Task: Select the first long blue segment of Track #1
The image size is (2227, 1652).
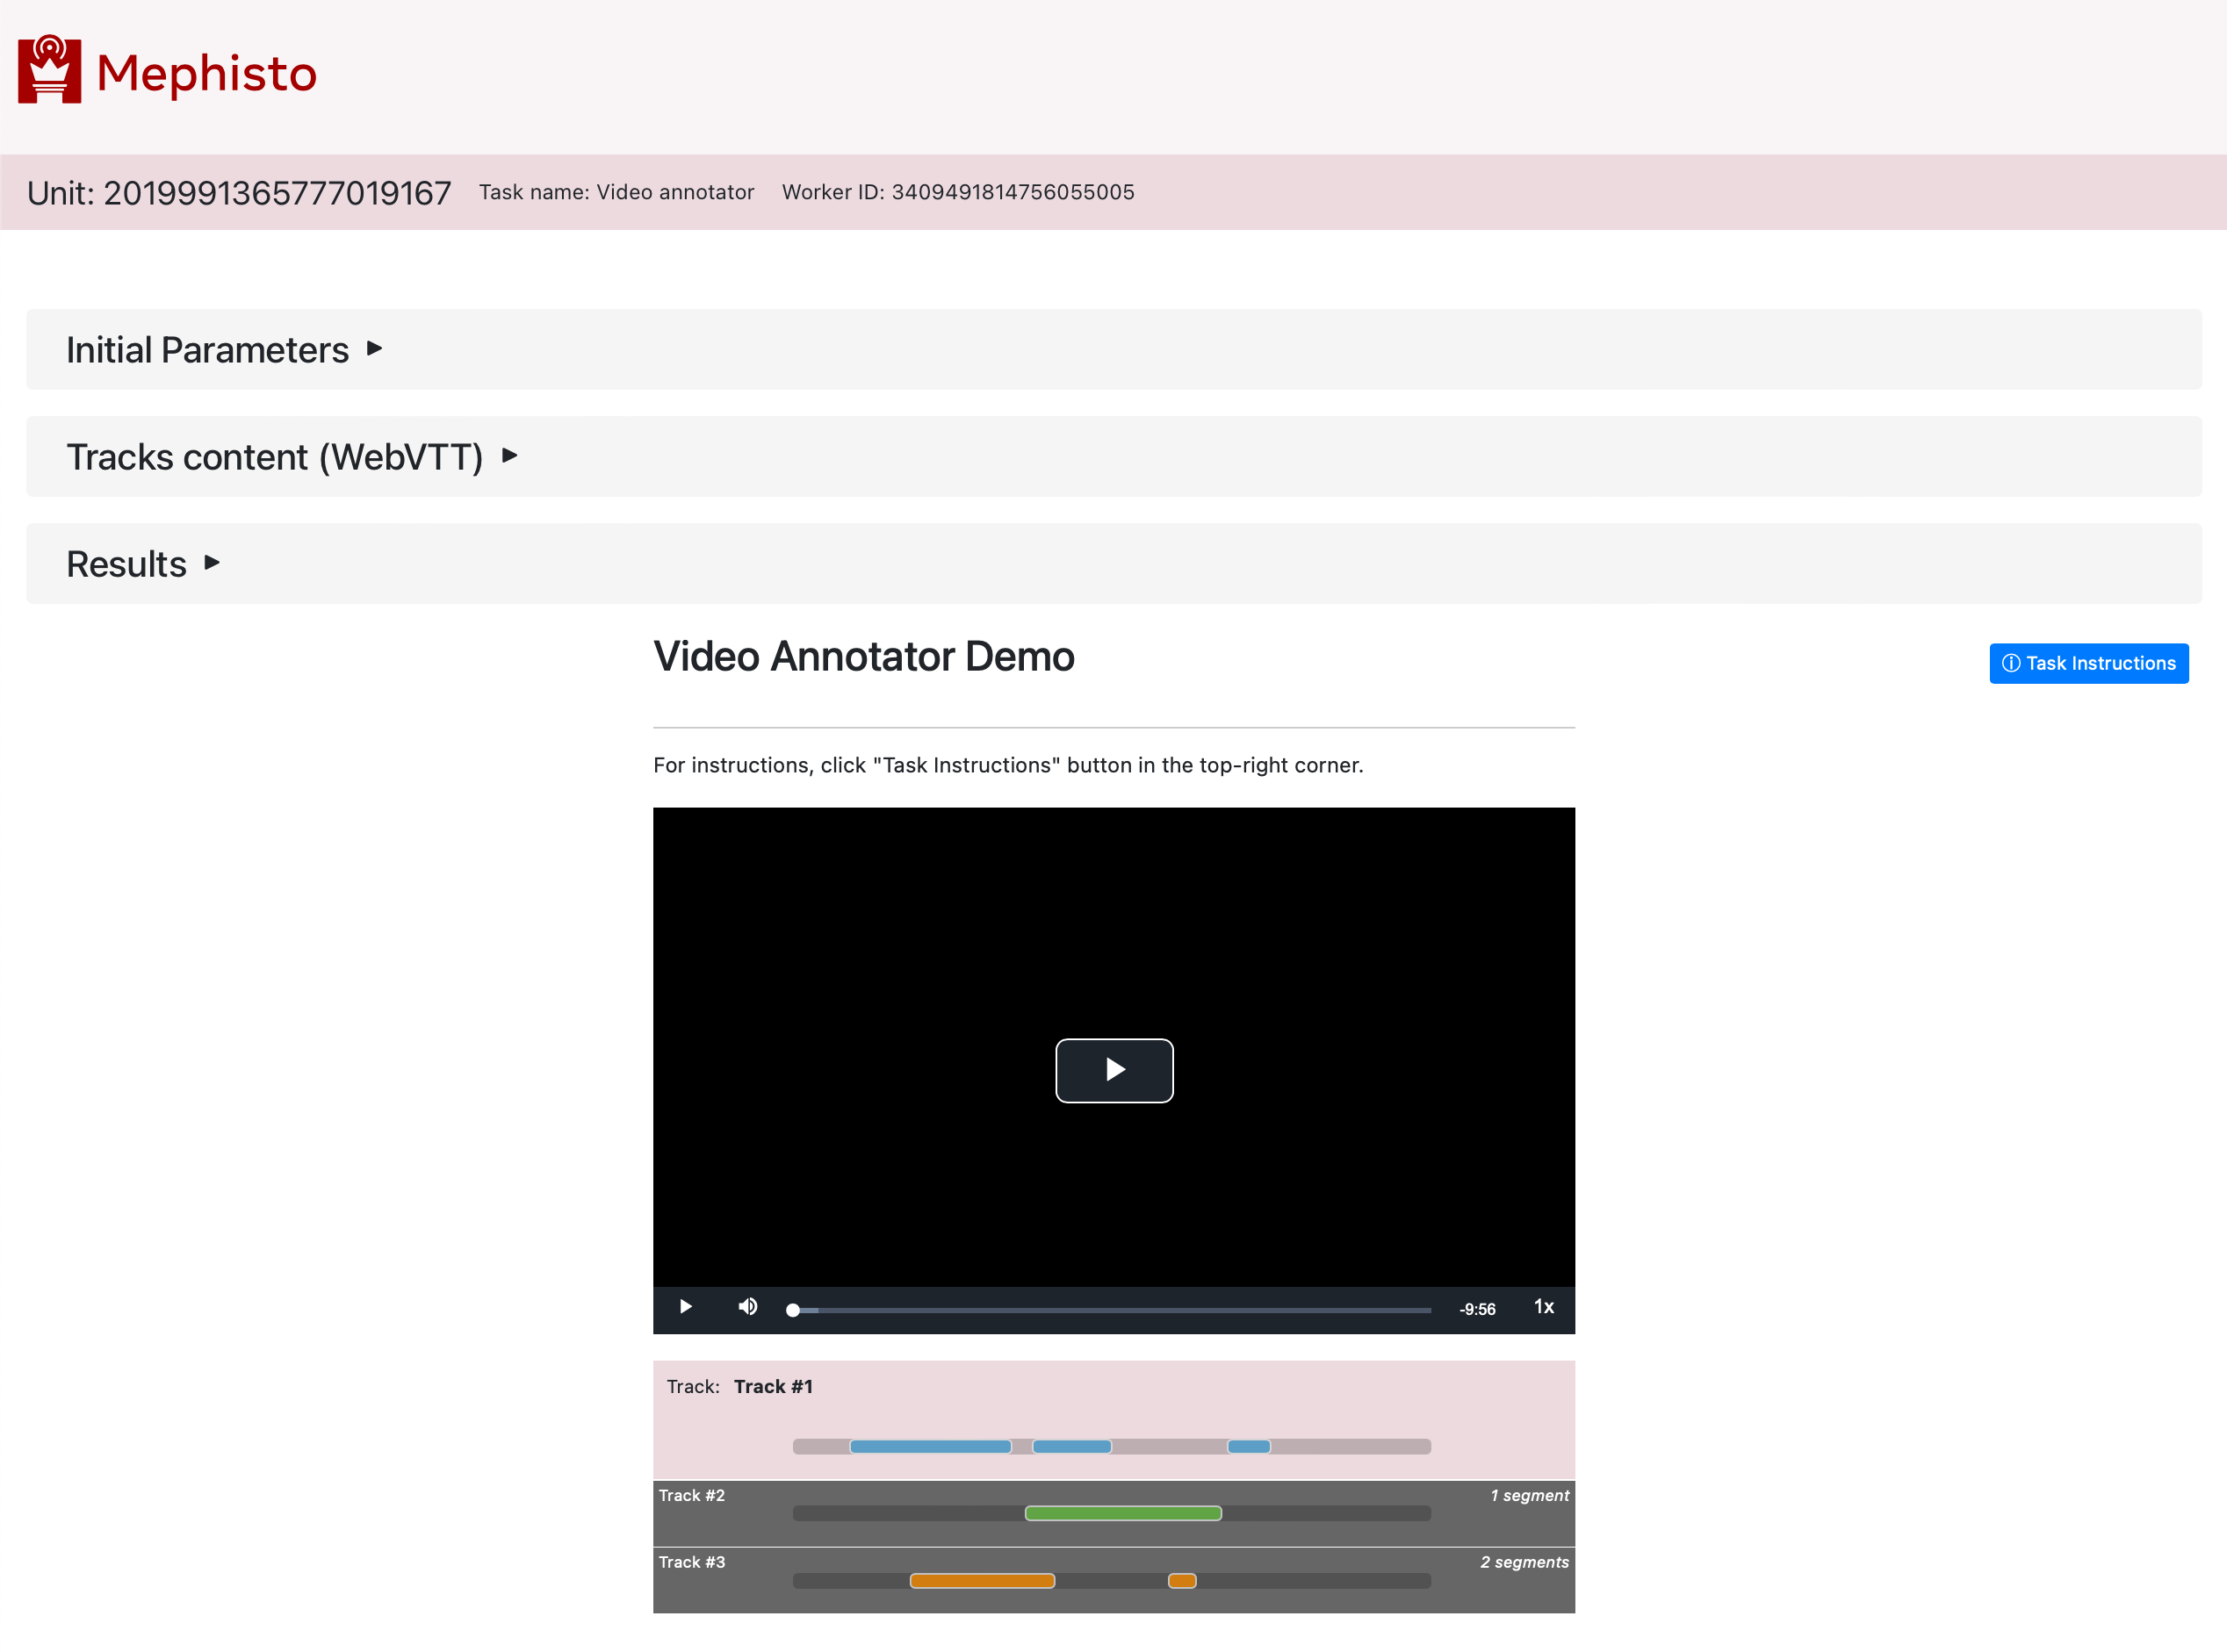Action: pyautogui.click(x=931, y=1446)
